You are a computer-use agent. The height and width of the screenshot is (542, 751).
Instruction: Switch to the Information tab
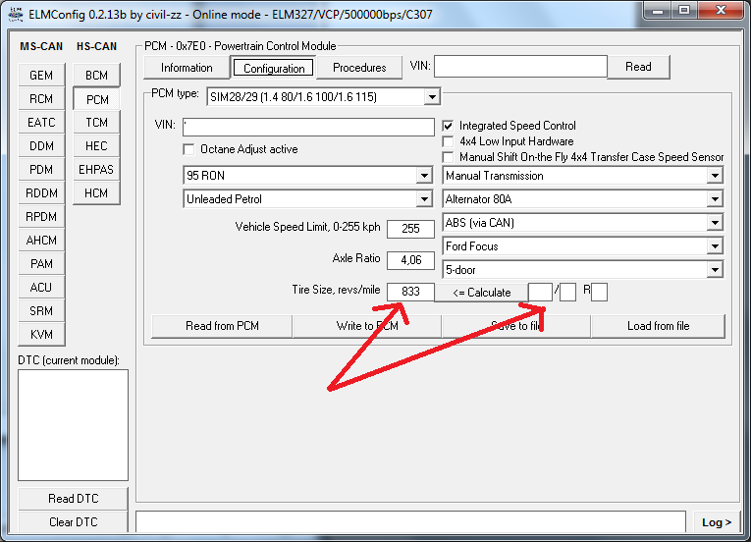(x=187, y=68)
